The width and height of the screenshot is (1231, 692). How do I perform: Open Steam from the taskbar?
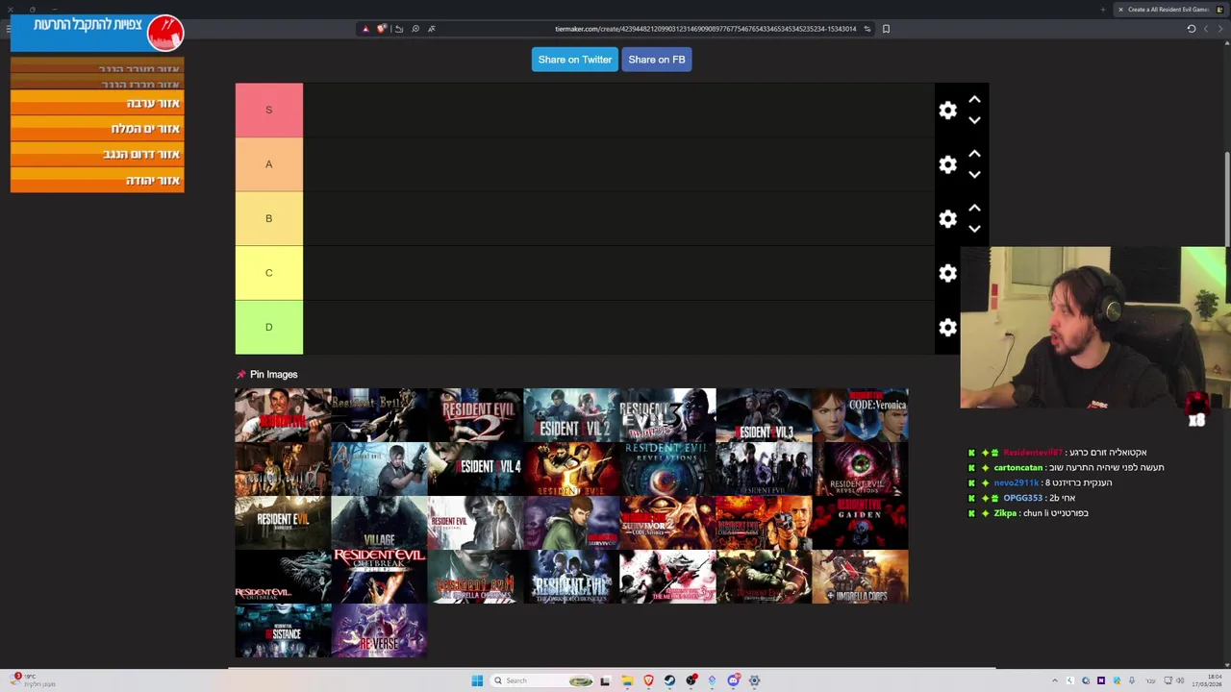669,680
